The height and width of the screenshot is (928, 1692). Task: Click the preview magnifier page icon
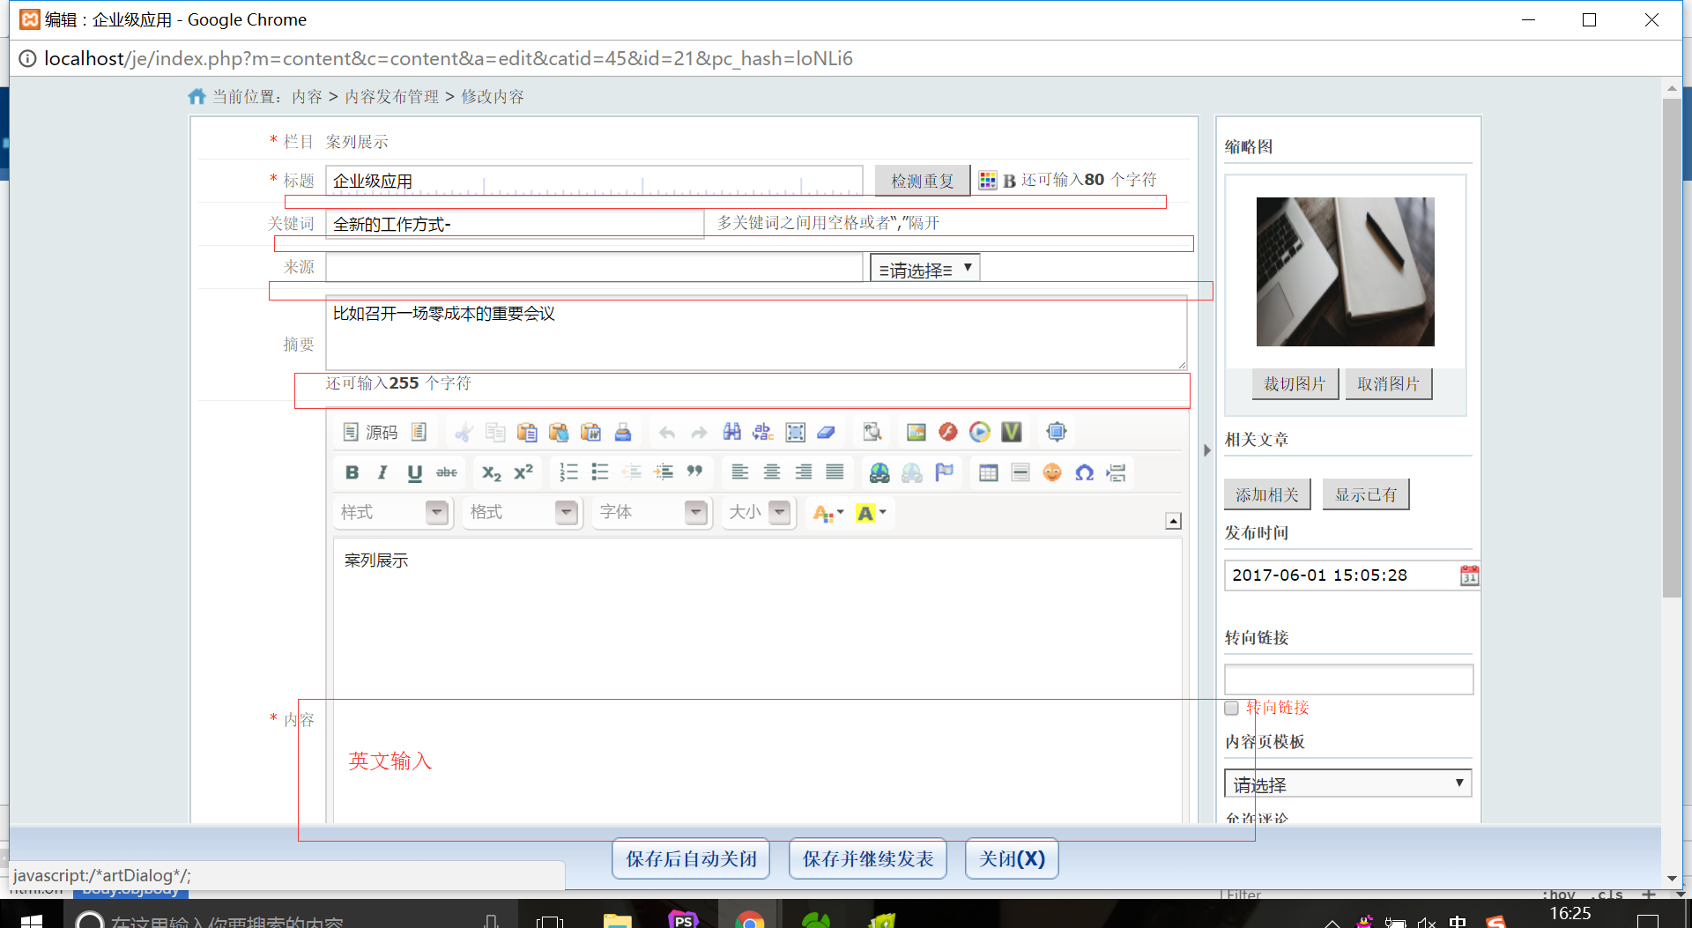point(872,432)
